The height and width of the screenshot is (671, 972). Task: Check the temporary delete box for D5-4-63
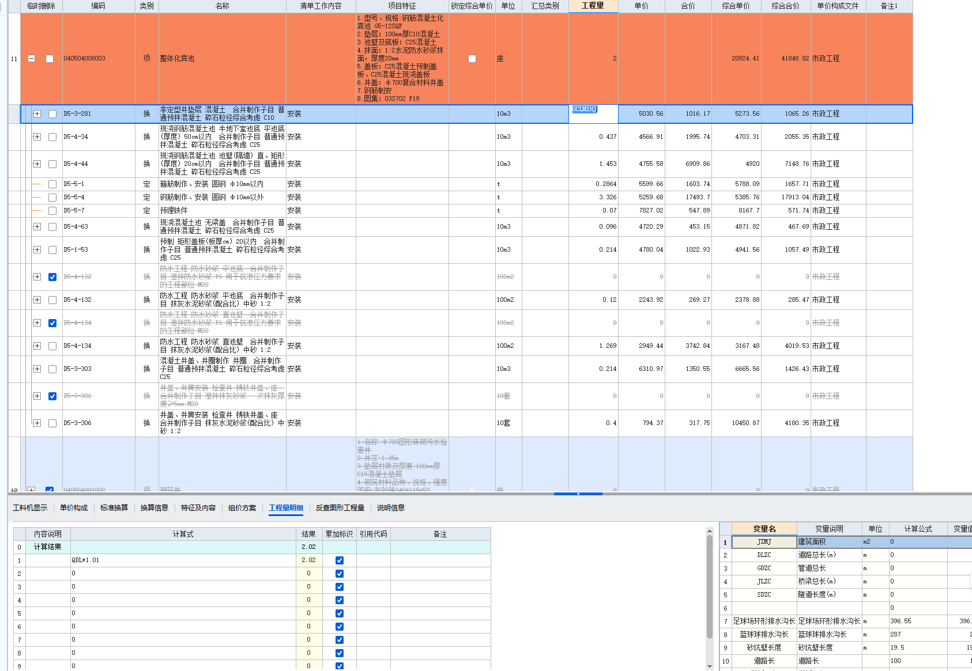coord(52,227)
